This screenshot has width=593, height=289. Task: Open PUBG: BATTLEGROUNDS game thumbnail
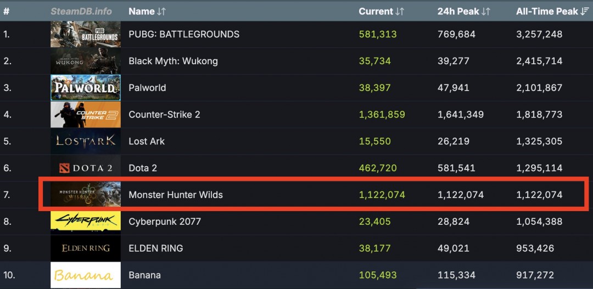tap(86, 35)
